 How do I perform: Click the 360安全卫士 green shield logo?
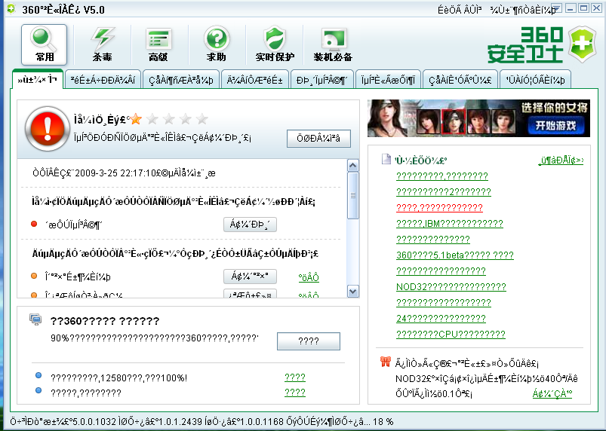(x=583, y=44)
